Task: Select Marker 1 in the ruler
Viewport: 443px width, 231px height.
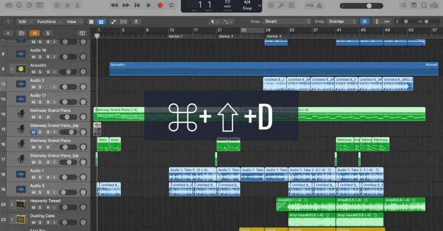Action: pyautogui.click(x=176, y=36)
